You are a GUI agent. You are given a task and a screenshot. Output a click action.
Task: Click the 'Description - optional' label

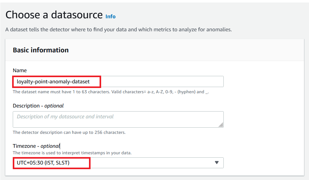[x=38, y=106]
